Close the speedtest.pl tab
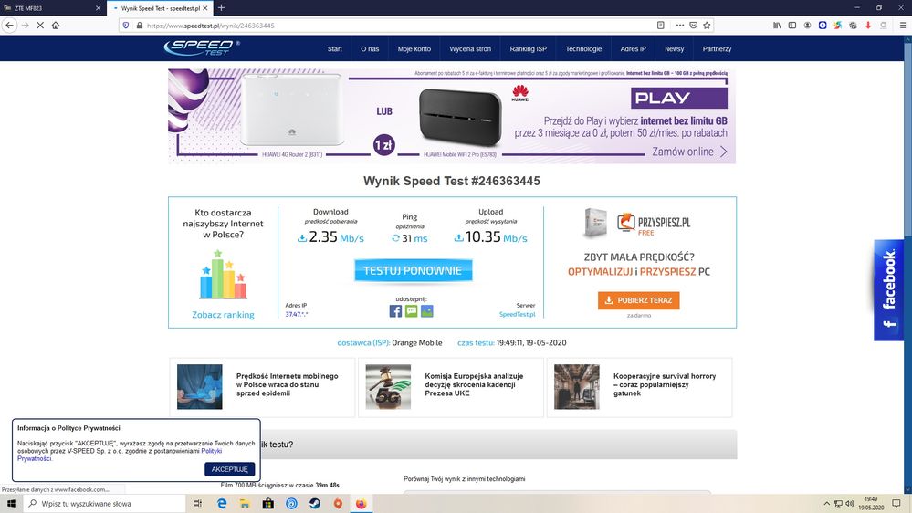Screen dimensions: 912x513 point(204,8)
